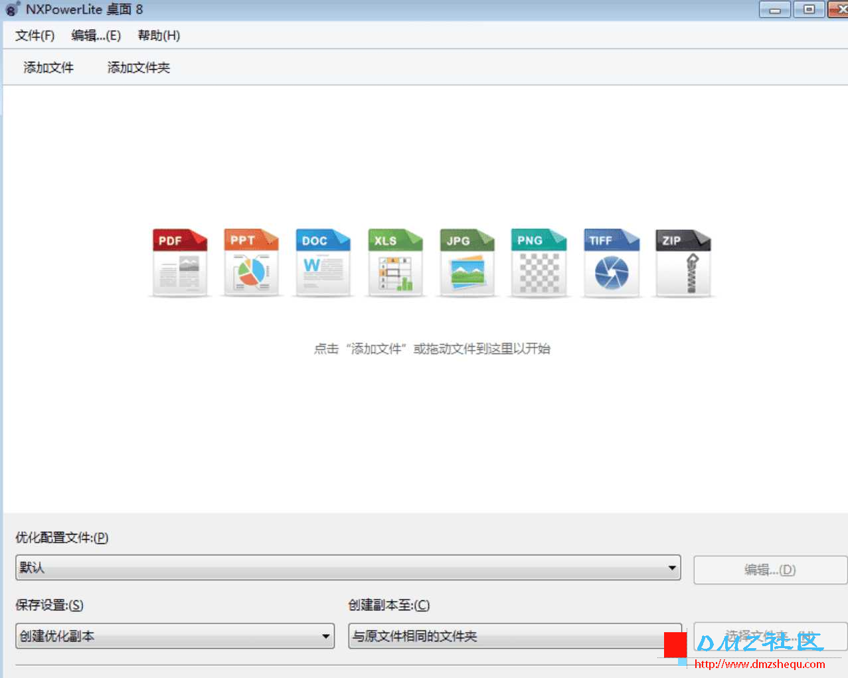This screenshot has height=678, width=848.
Task: Maximize the NXPowerLite window
Action: tap(809, 9)
